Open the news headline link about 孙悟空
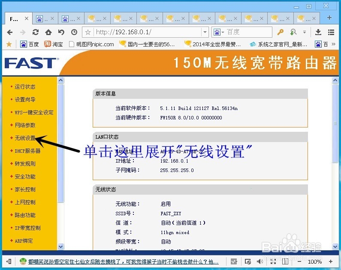The height and width of the screenshot is (270, 341). 123,262
